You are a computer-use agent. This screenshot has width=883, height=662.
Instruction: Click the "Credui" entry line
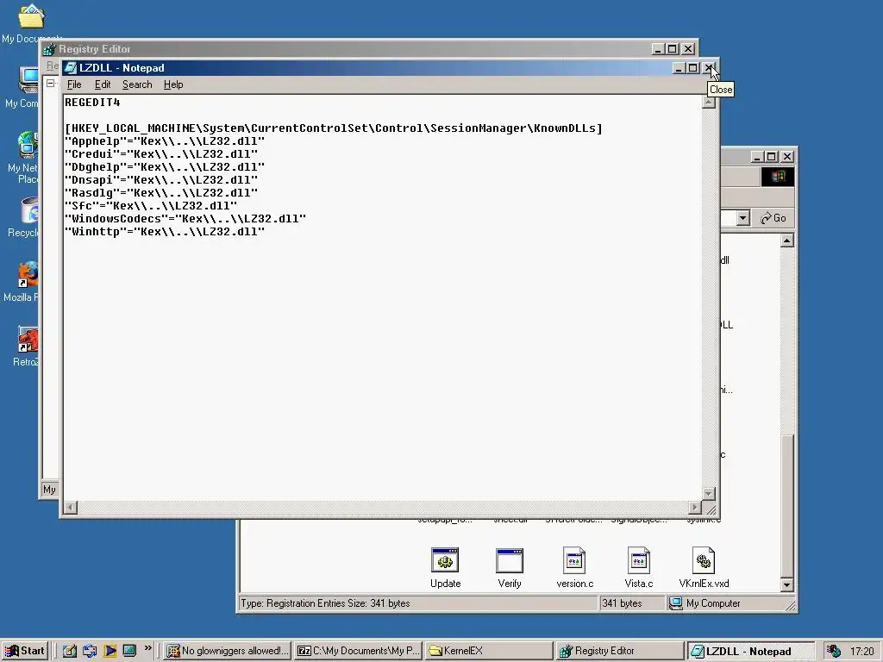(161, 154)
